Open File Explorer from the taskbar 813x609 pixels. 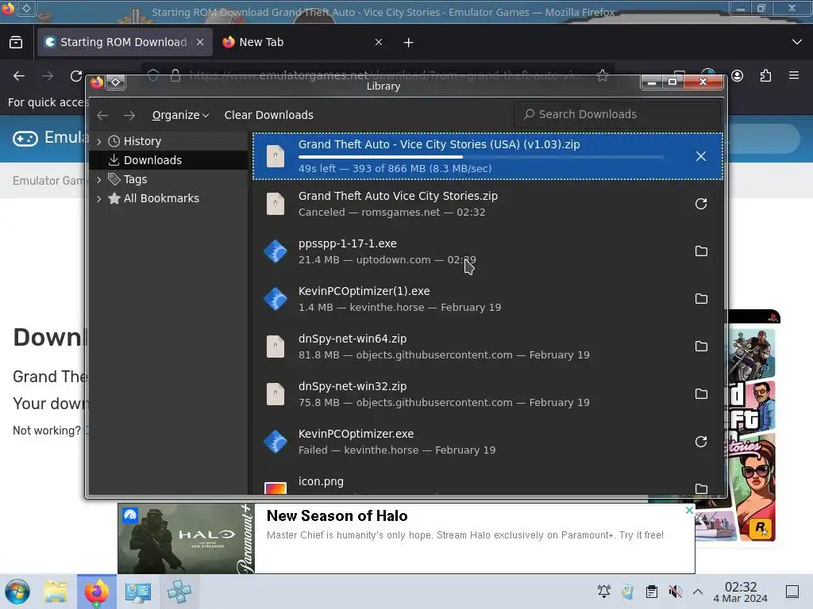pos(56,592)
